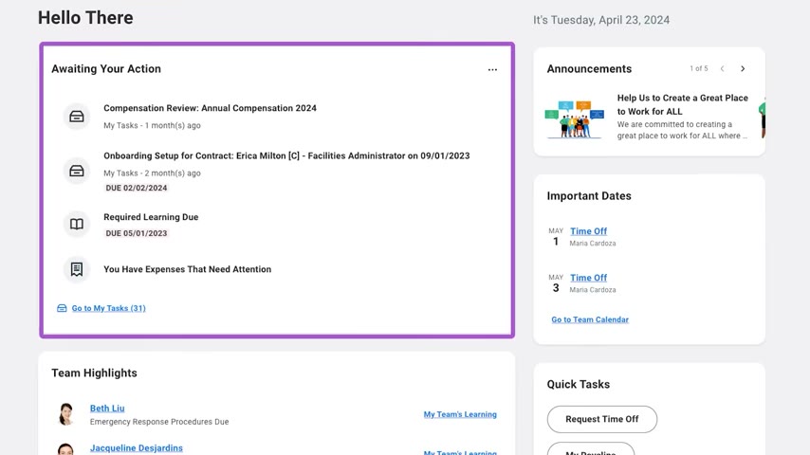
Task: Click the Emergency Response Procedures Due text
Action: click(x=159, y=422)
